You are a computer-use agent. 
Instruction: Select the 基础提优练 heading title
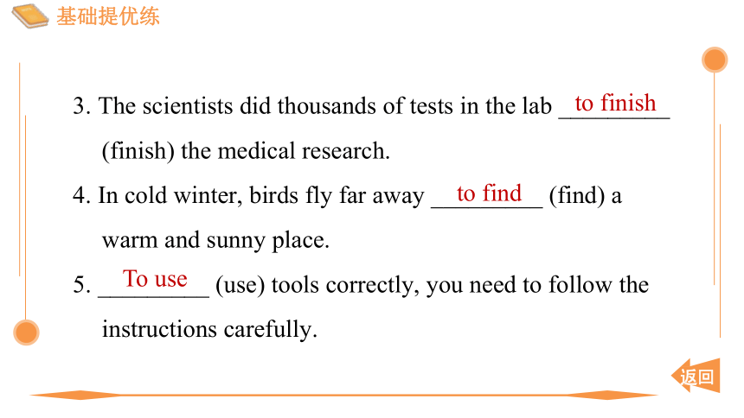point(108,16)
